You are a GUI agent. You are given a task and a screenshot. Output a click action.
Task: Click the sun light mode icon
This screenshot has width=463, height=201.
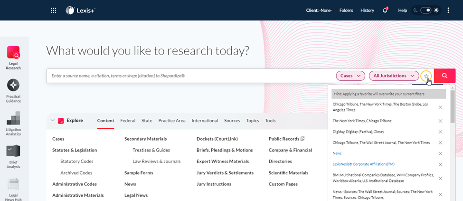click(436, 10)
